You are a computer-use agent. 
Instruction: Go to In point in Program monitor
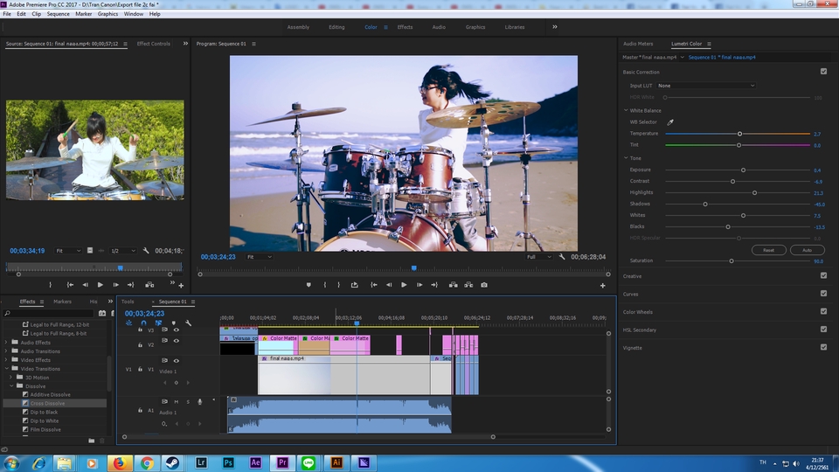click(x=374, y=285)
